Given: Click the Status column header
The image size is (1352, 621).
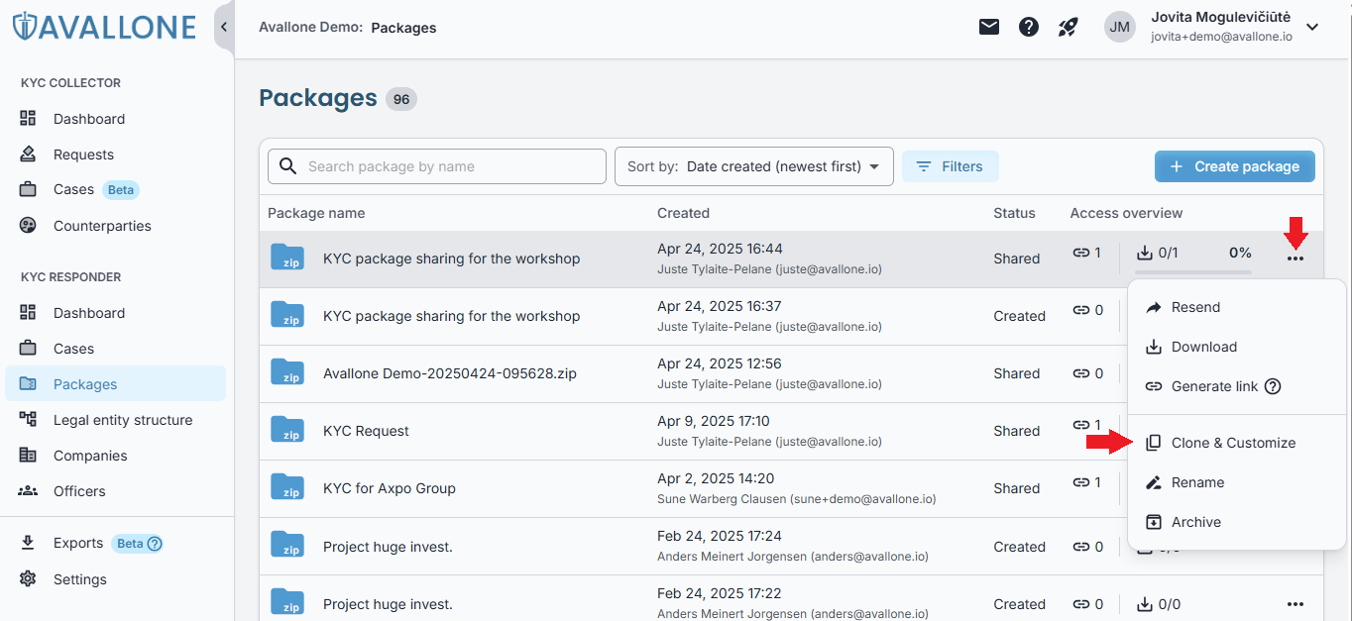Looking at the screenshot, I should pos(1014,213).
